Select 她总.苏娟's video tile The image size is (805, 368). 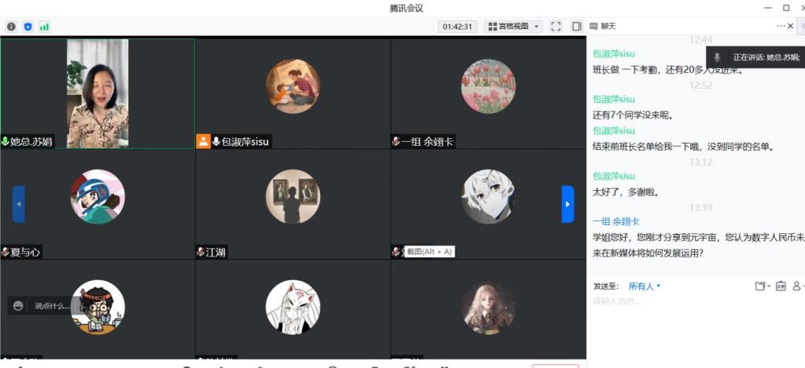(97, 93)
